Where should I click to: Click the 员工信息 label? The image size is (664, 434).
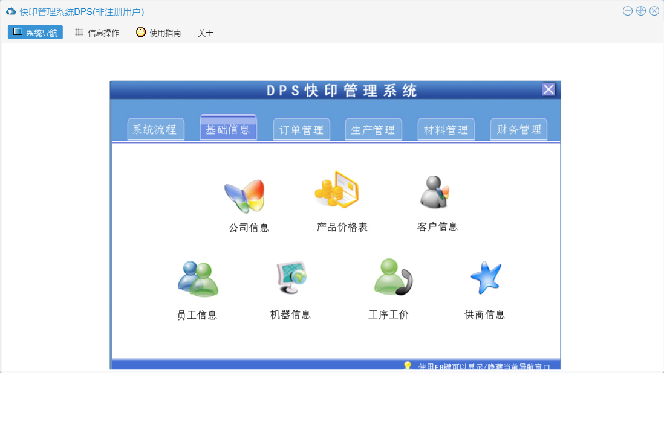tap(197, 315)
